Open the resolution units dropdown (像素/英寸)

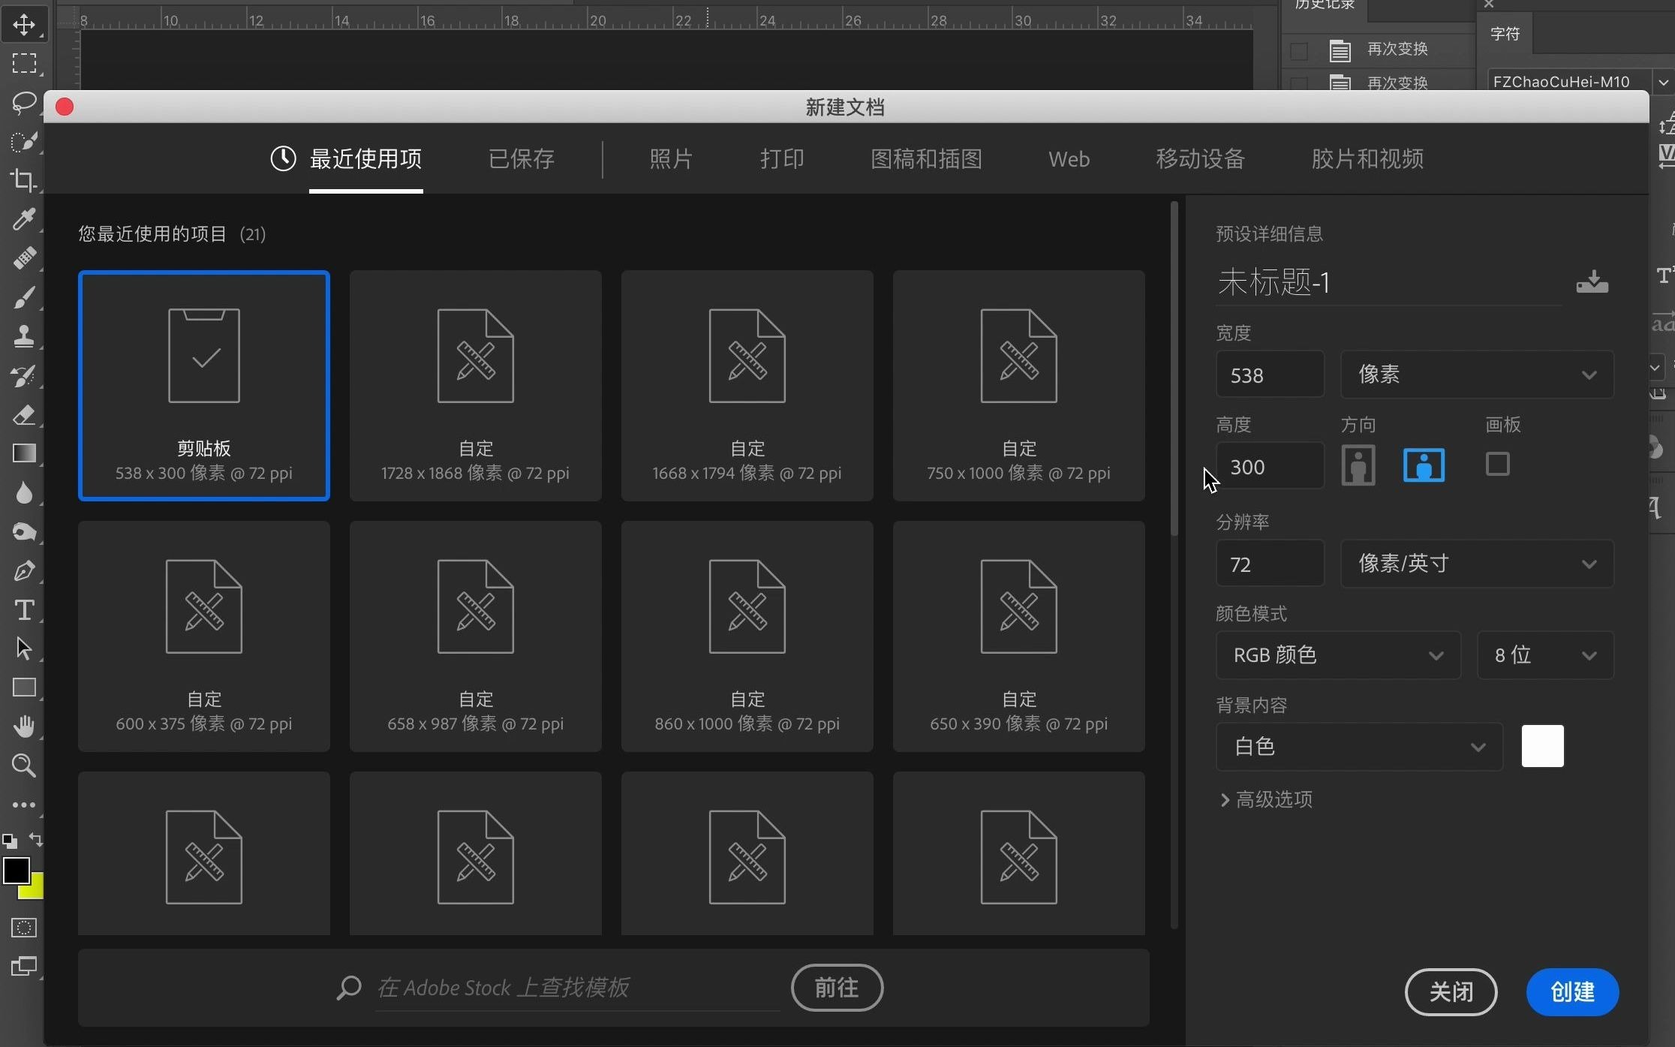pos(1477,563)
